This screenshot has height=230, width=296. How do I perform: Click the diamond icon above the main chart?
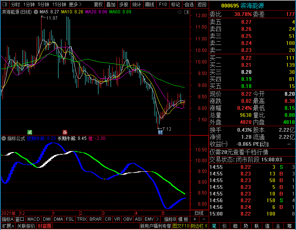coord(179,12)
